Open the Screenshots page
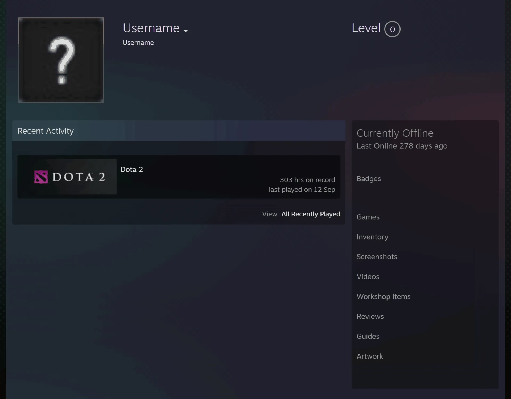Viewport: 511px width, 399px height. tap(377, 257)
